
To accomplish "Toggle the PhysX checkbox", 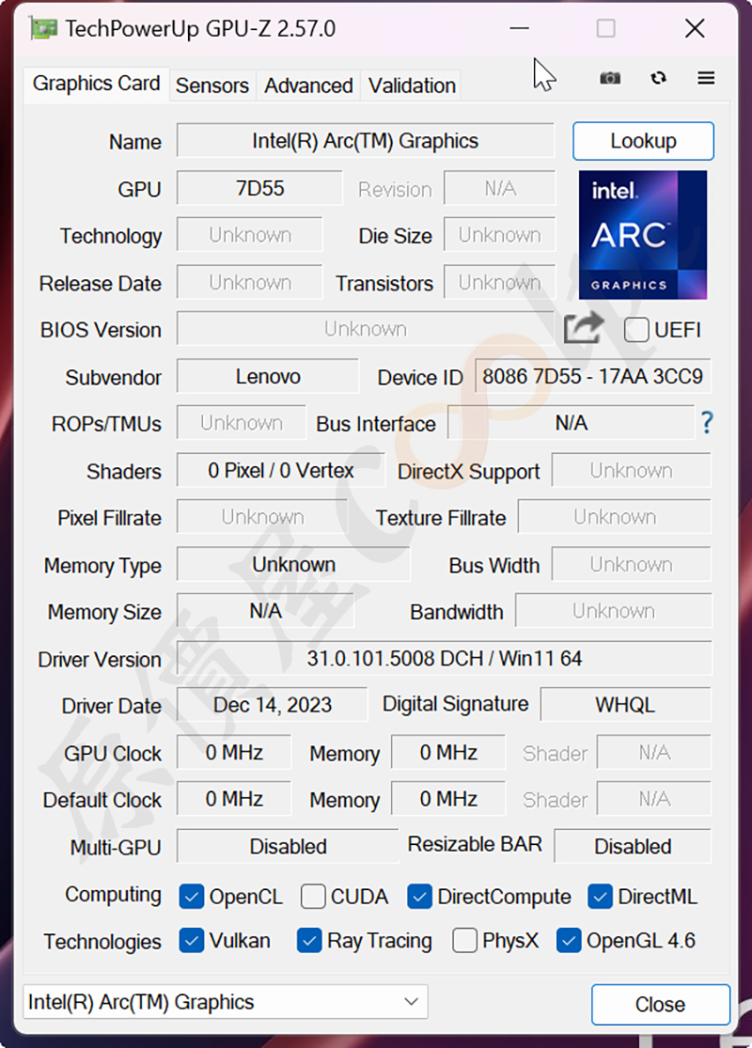I will 464,941.
